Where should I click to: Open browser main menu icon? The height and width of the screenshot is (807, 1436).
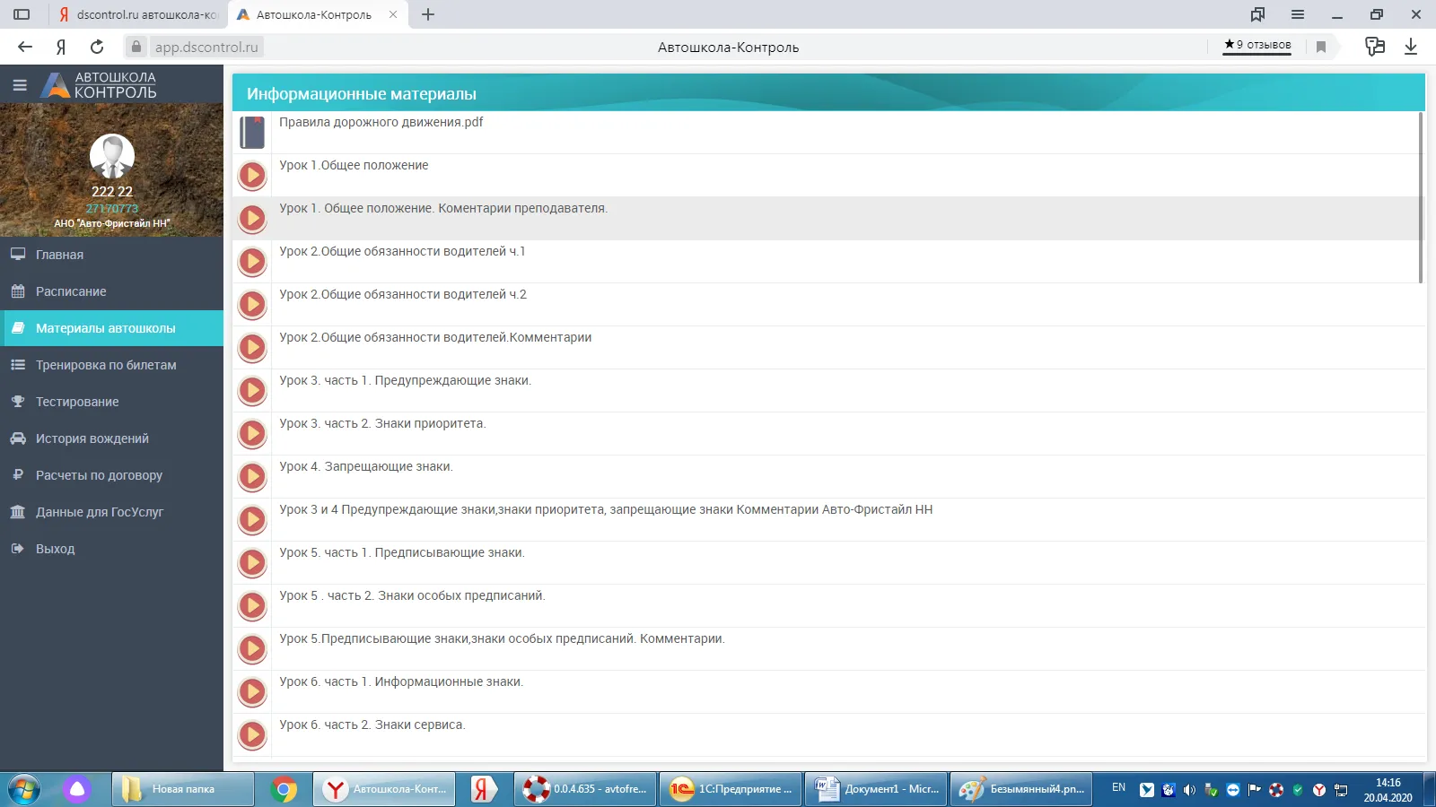1298,14
